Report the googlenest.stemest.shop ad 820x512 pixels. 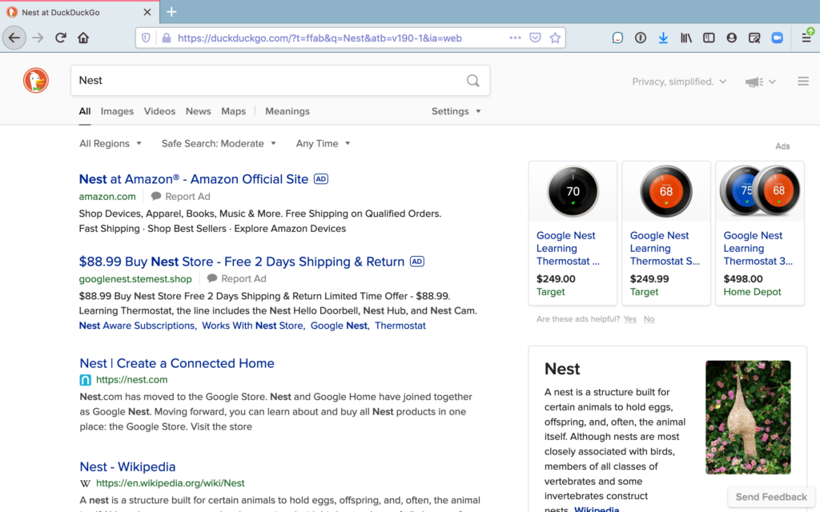coord(236,279)
